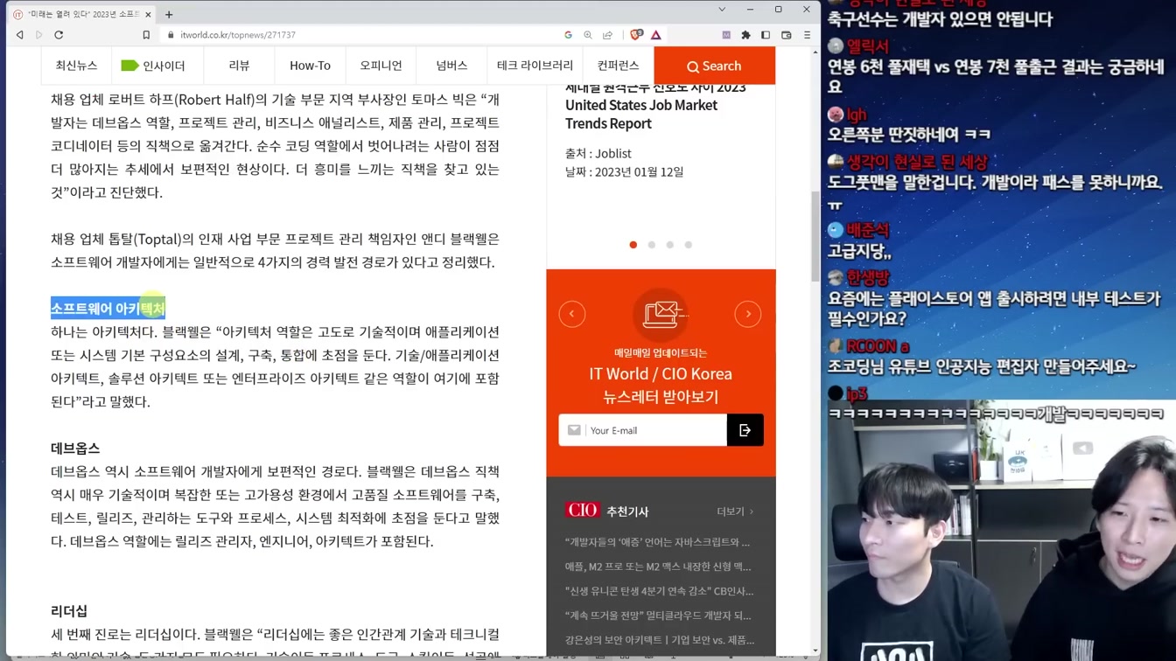The height and width of the screenshot is (661, 1176).
Task: Click the scrollbar up arrow
Action: 815,52
